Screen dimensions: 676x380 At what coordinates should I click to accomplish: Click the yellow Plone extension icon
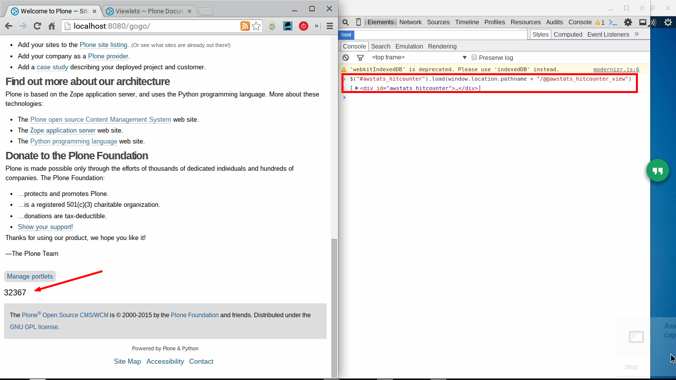pos(272,26)
